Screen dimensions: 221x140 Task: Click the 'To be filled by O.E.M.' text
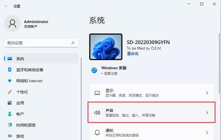pos(144,48)
